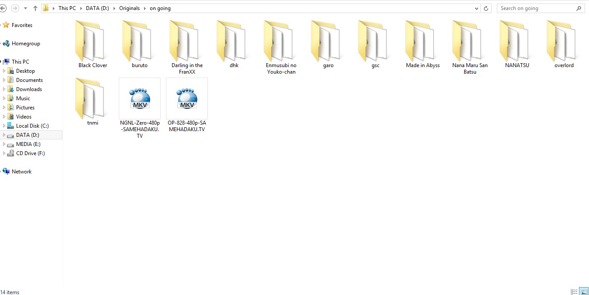
Task: Open Videos from the navigation pane
Action: click(24, 116)
